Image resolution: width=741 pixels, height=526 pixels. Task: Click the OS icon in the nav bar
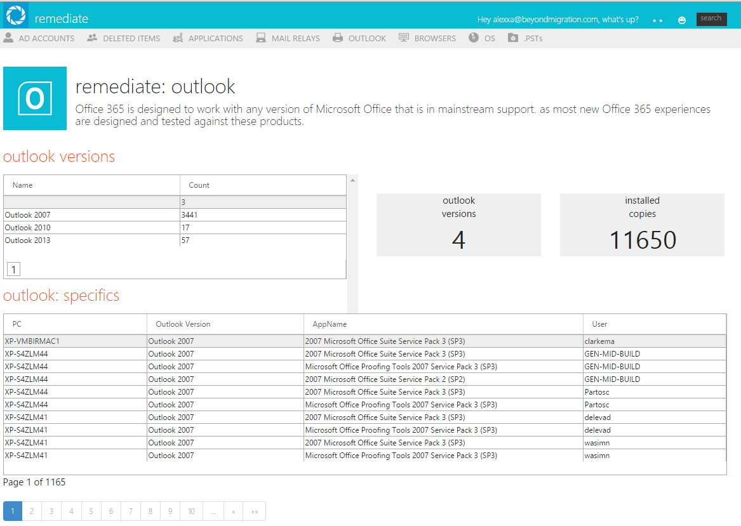tap(474, 38)
